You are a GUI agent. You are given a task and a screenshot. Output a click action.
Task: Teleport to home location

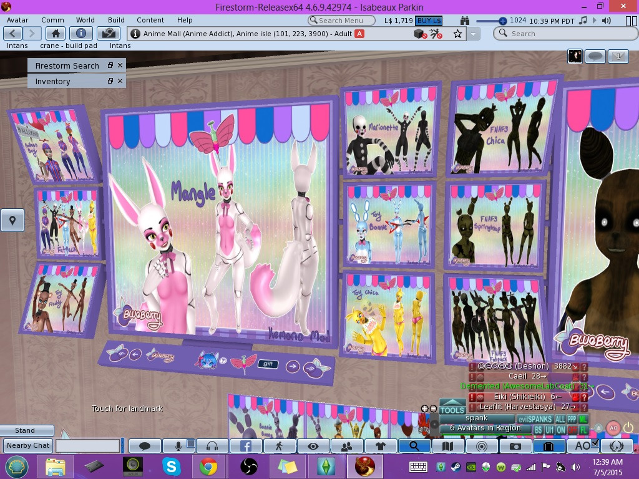pyautogui.click(x=56, y=34)
